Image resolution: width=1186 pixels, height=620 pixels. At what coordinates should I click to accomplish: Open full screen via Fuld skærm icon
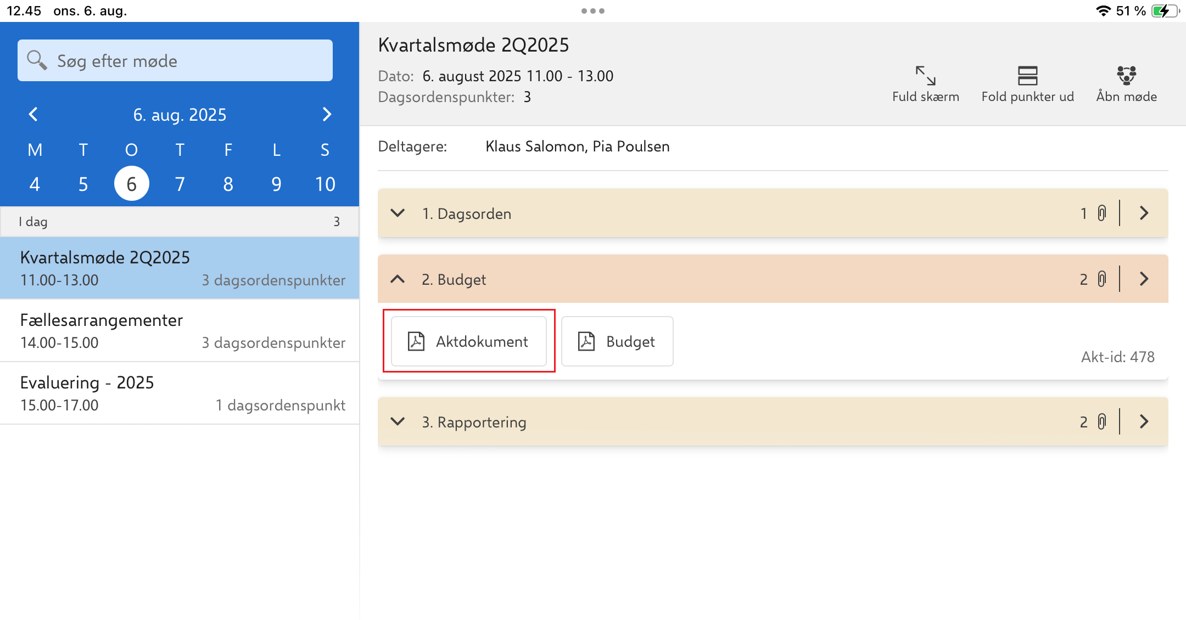[x=925, y=76]
